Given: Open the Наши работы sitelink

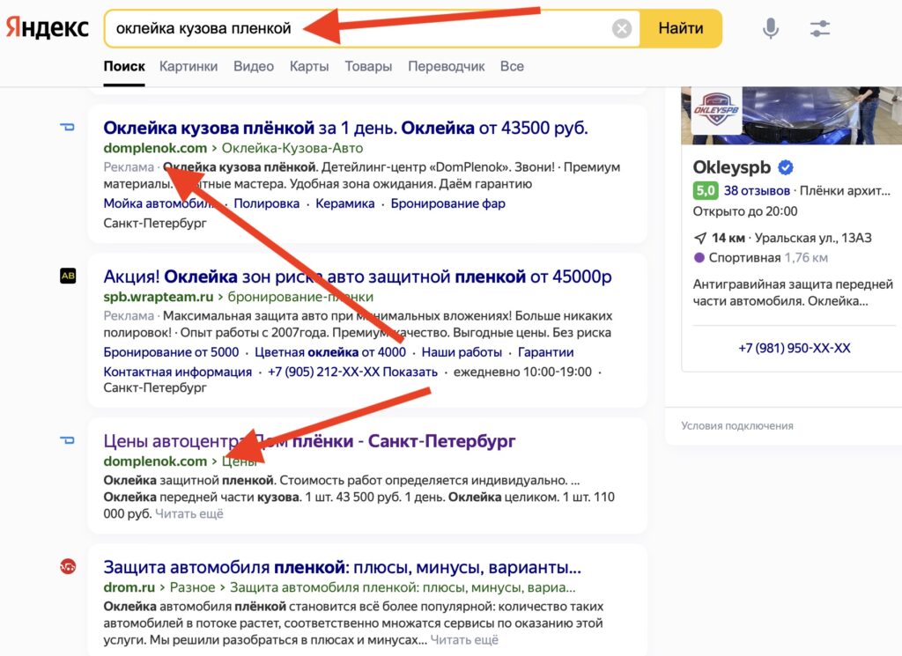Looking at the screenshot, I should tap(462, 352).
